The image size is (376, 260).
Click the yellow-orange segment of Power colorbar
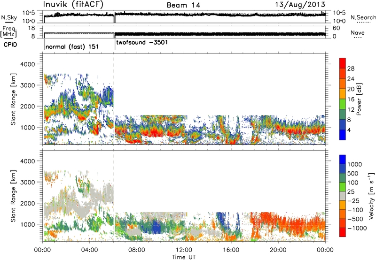tap(343, 93)
